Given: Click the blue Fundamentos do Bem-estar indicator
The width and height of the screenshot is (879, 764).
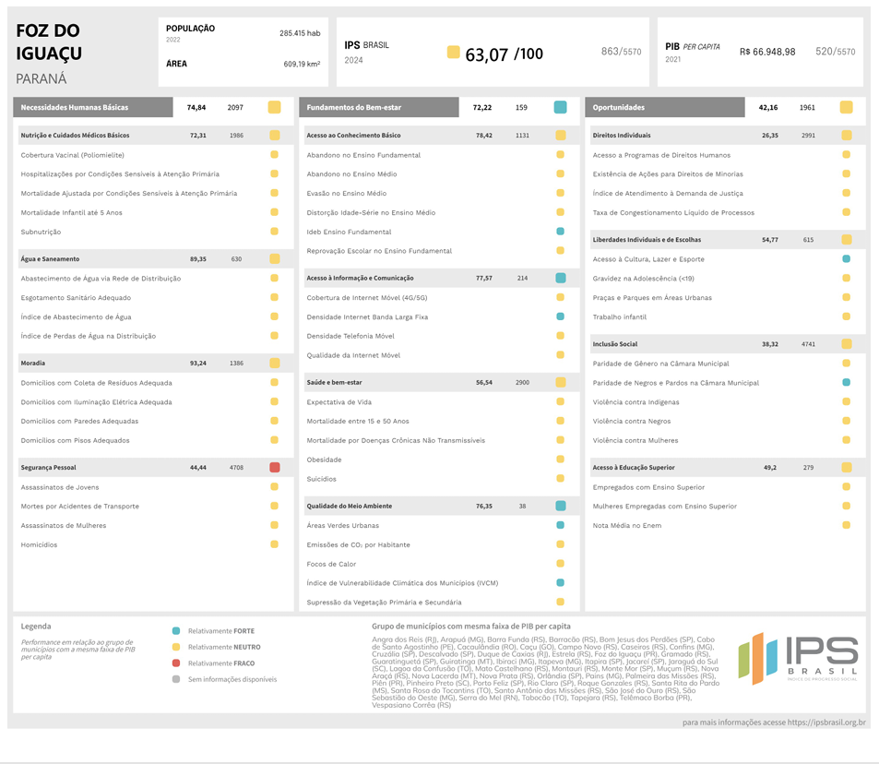Looking at the screenshot, I should [x=560, y=107].
